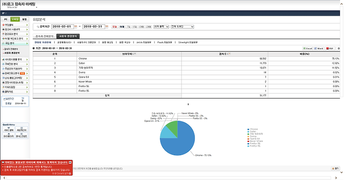The height and width of the screenshot is (180, 345).
Task: Open the screen resolution sub-tab
Action: coord(108,43)
